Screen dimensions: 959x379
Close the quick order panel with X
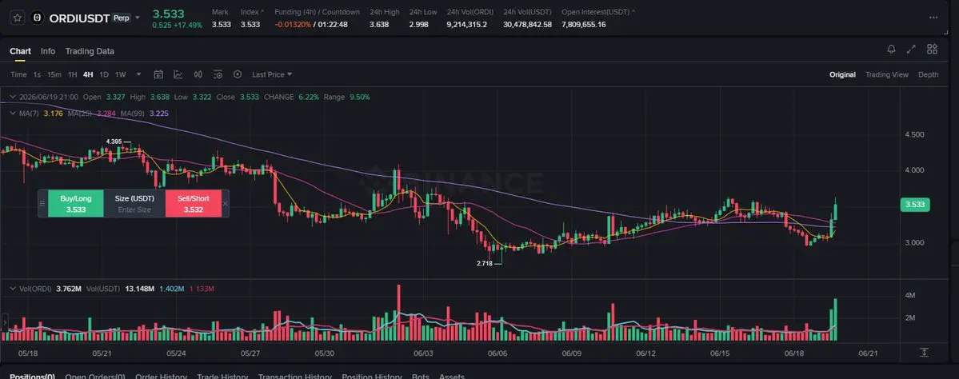(225, 204)
